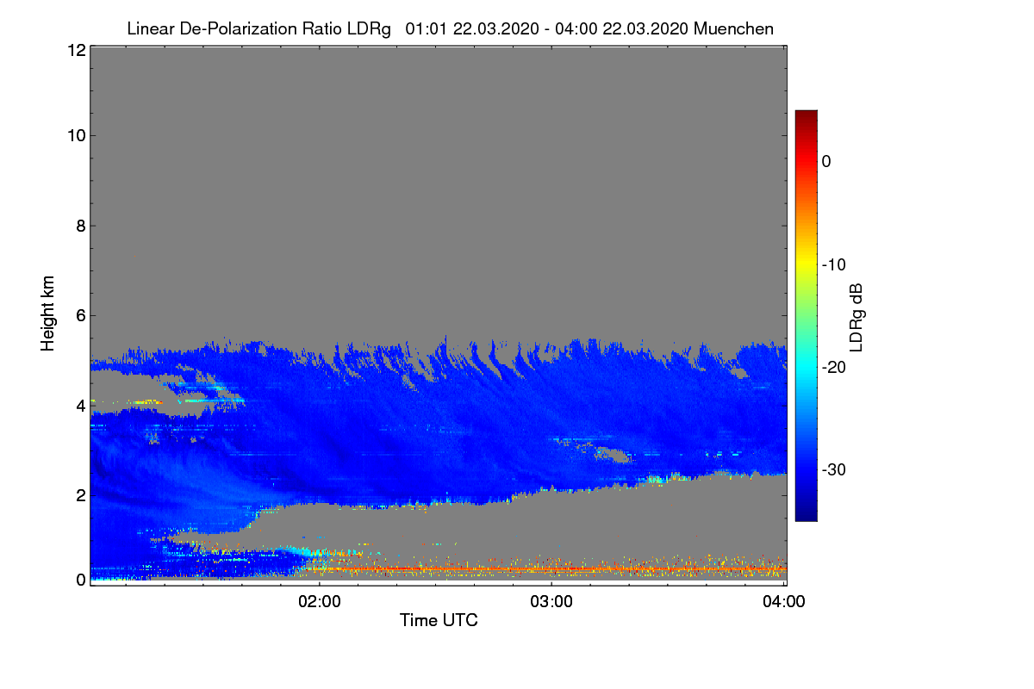Click the "6" height tick label

point(80,315)
